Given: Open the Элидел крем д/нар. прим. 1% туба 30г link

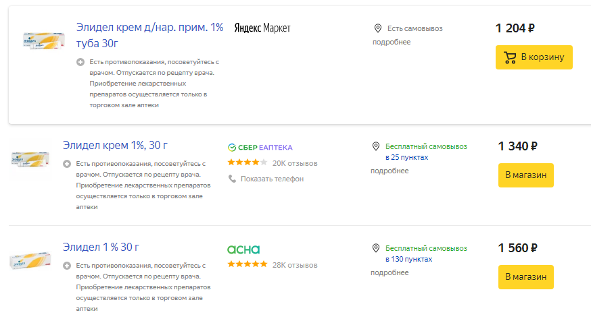Looking at the screenshot, I should pos(149,35).
